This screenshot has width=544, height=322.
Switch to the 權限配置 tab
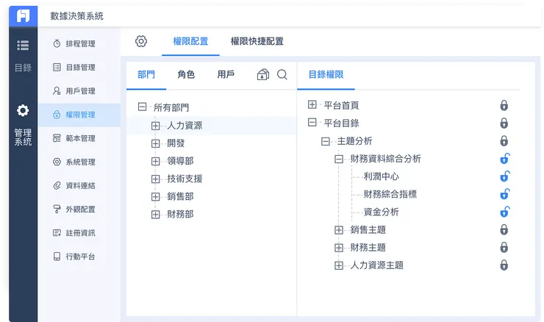190,41
